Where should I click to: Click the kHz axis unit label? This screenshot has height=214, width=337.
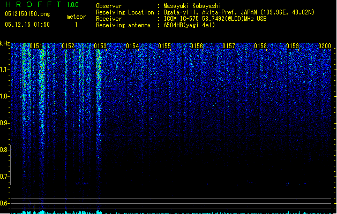[5, 43]
